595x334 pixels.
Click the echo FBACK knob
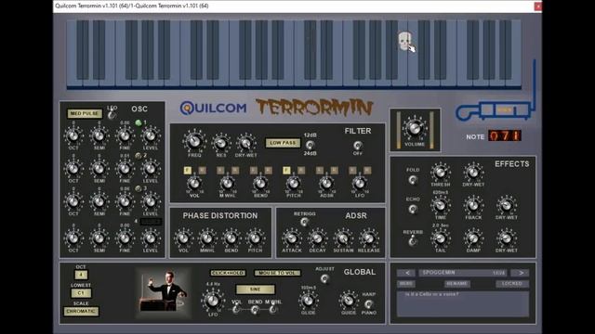point(473,206)
